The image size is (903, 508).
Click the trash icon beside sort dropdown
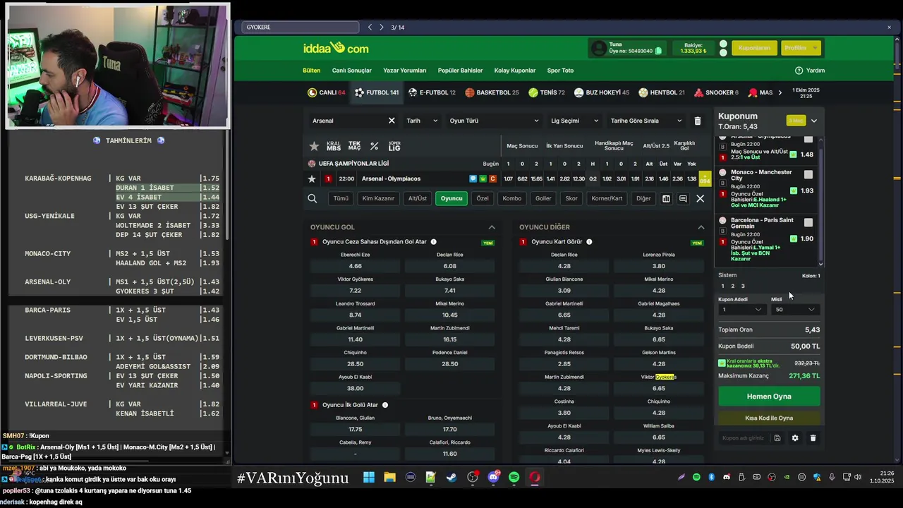point(698,121)
